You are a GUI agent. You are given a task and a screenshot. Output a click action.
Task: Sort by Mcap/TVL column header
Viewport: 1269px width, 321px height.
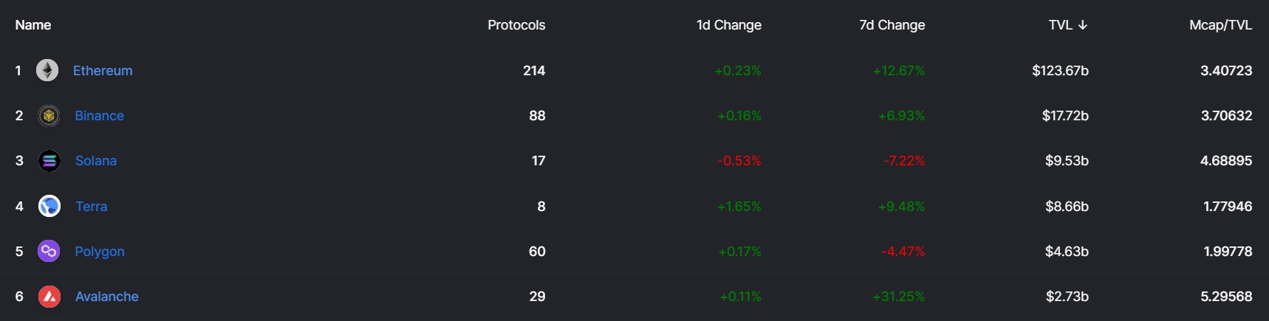point(1221,25)
